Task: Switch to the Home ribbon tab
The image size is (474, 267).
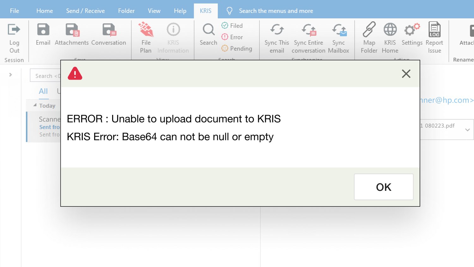Action: tap(45, 11)
